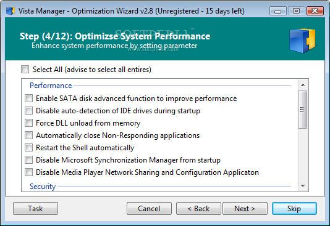
Task: Skip this optimization step
Action: click(x=294, y=209)
